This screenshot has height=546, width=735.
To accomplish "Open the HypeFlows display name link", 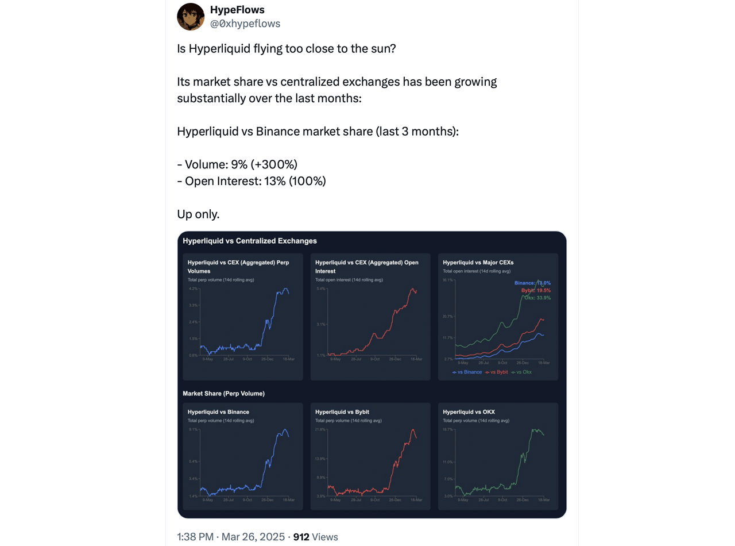I will (x=237, y=10).
